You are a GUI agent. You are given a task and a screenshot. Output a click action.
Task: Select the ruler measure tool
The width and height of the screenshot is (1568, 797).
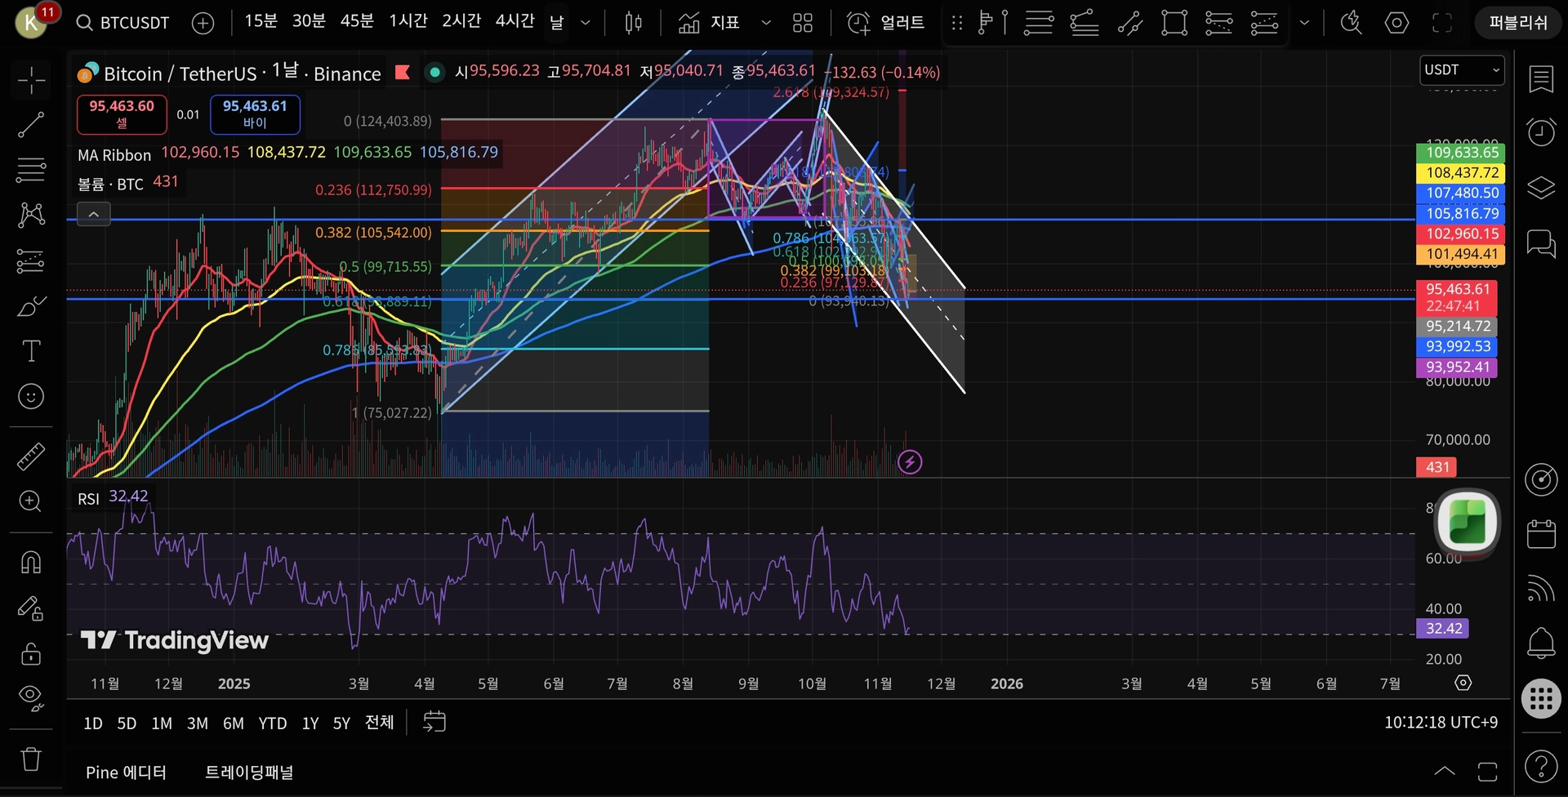point(31,456)
